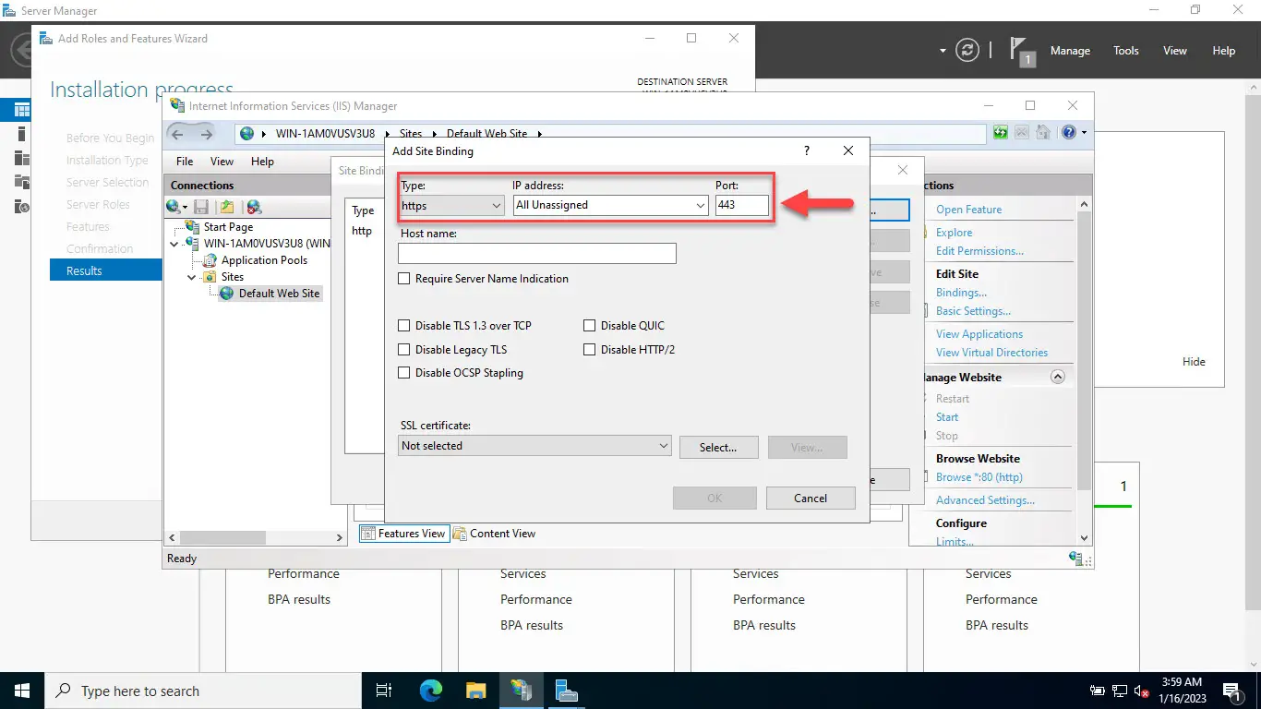Check Disable TLS 1.3 over TCP
Viewport: 1261px width, 709px height.
coord(404,326)
